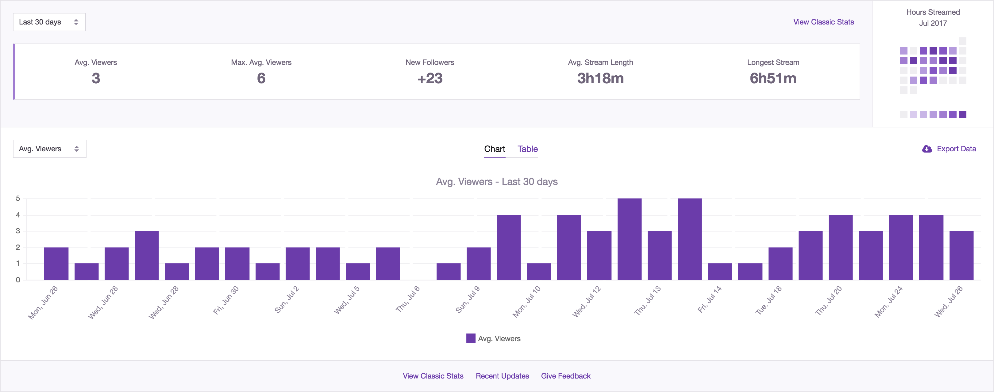The width and height of the screenshot is (994, 392).
Task: Click the Give Feedback link
Action: pyautogui.click(x=565, y=376)
